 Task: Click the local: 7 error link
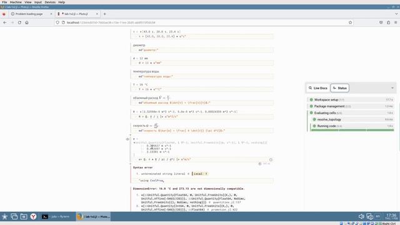(x=200, y=174)
